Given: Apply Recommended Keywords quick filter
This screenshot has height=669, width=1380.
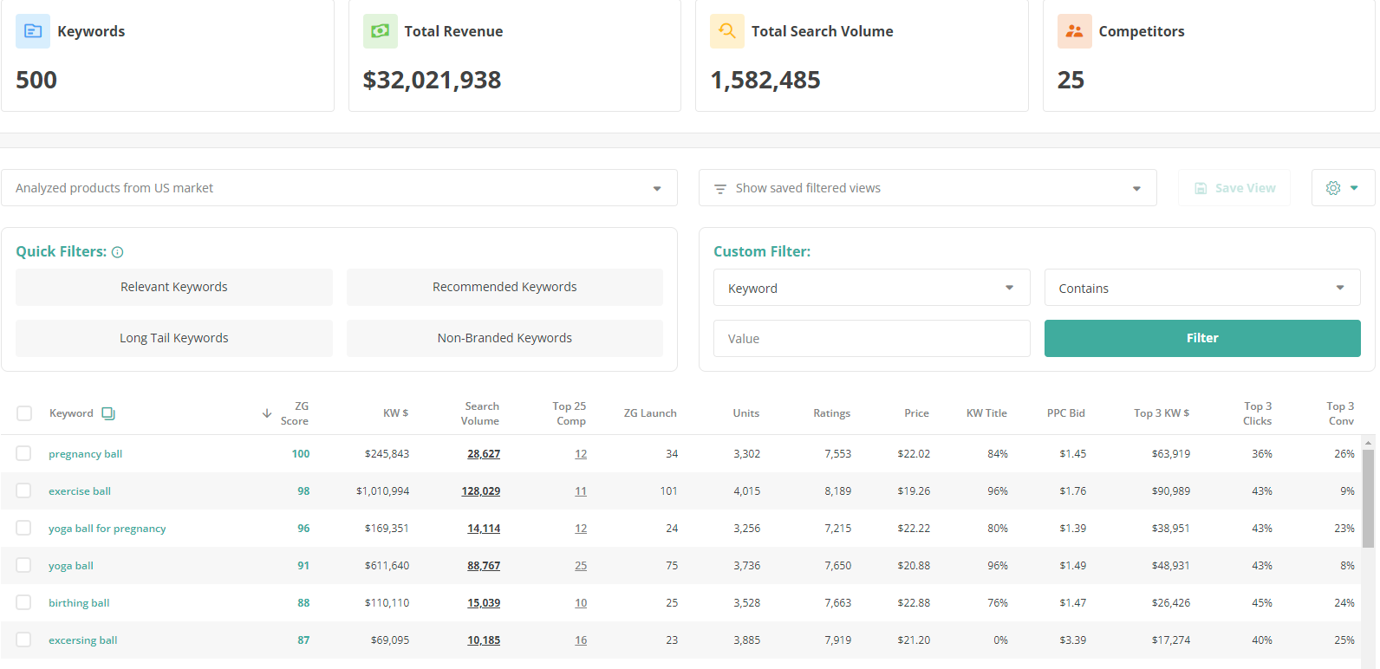Looking at the screenshot, I should pos(504,287).
